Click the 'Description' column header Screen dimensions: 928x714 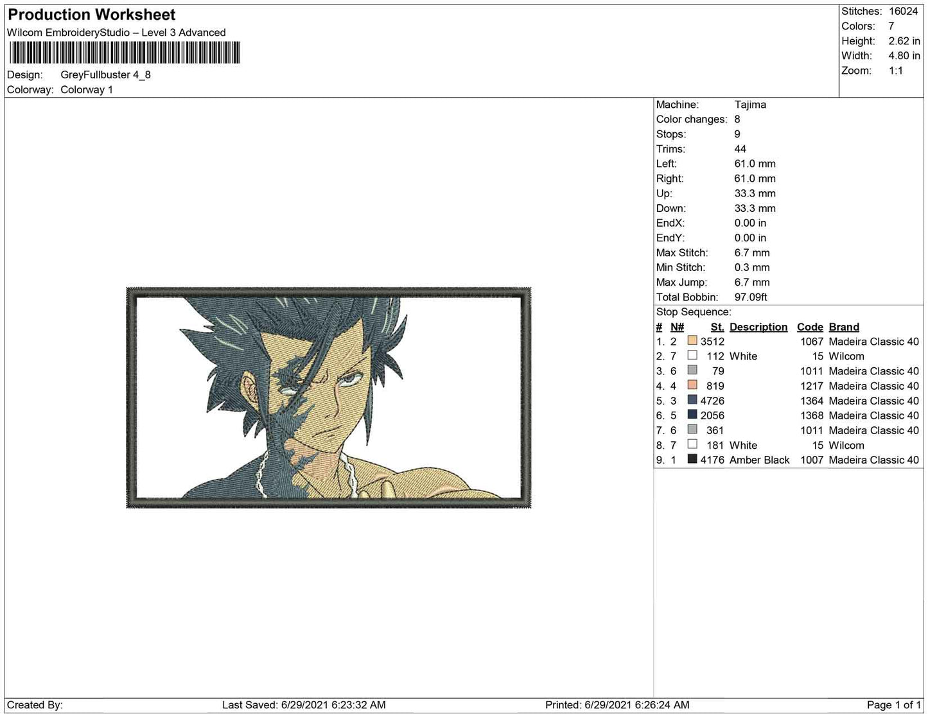pyautogui.click(x=758, y=327)
